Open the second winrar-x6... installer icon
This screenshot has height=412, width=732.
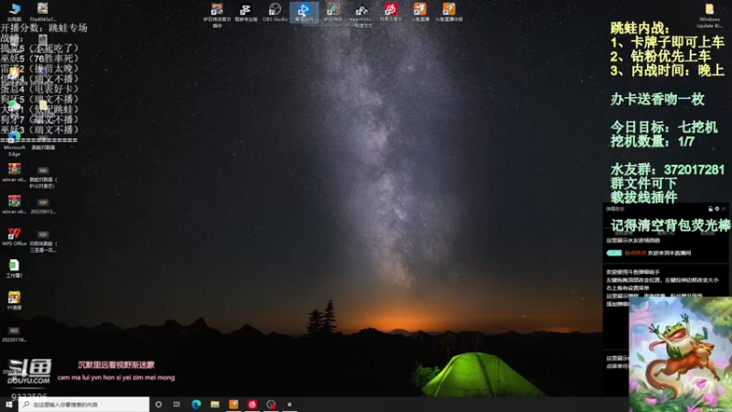tap(14, 204)
